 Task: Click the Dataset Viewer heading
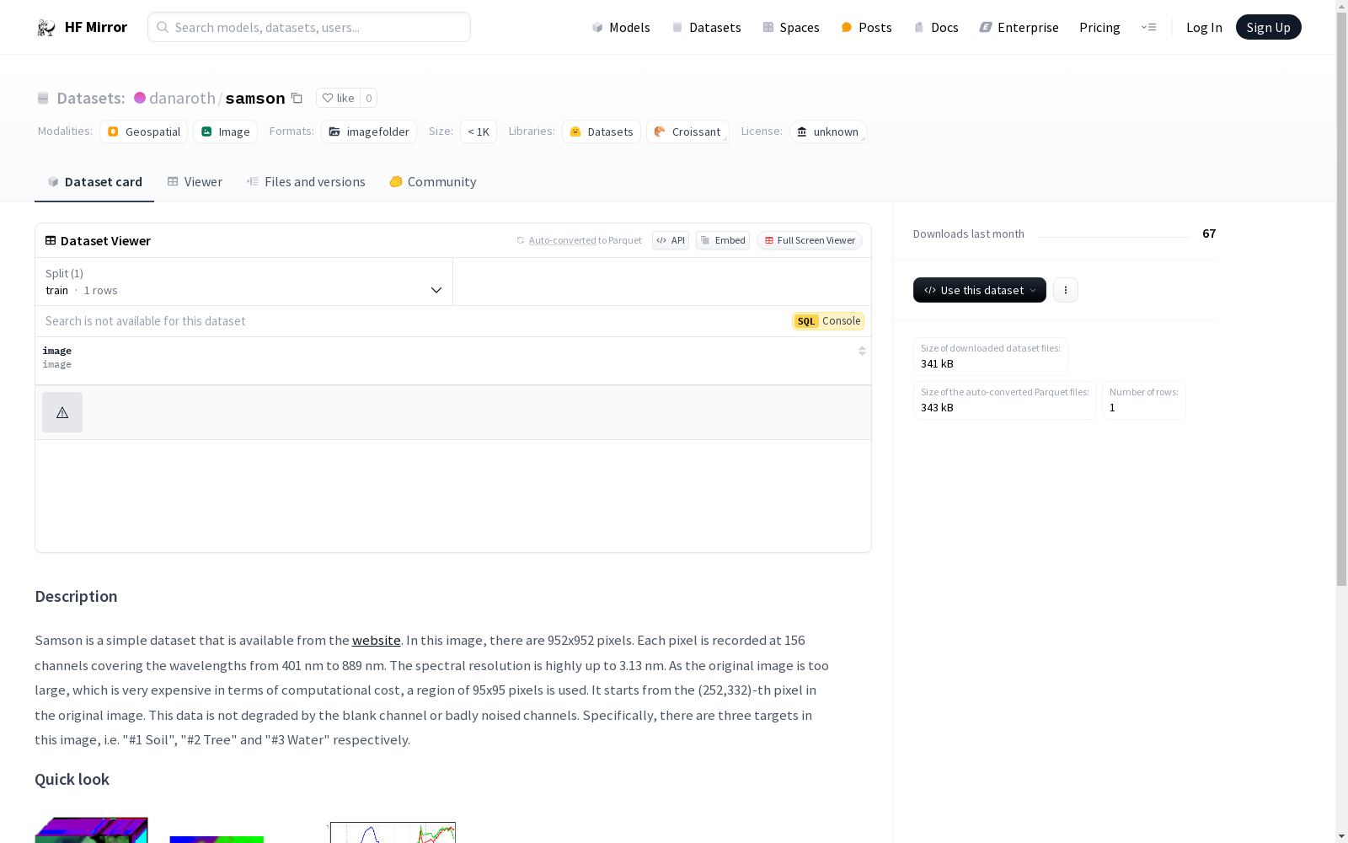pos(105,241)
